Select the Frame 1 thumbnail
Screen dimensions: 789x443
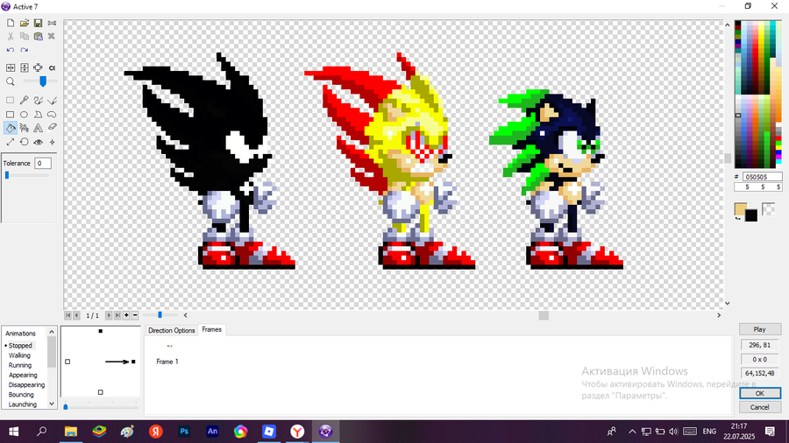coord(167,354)
